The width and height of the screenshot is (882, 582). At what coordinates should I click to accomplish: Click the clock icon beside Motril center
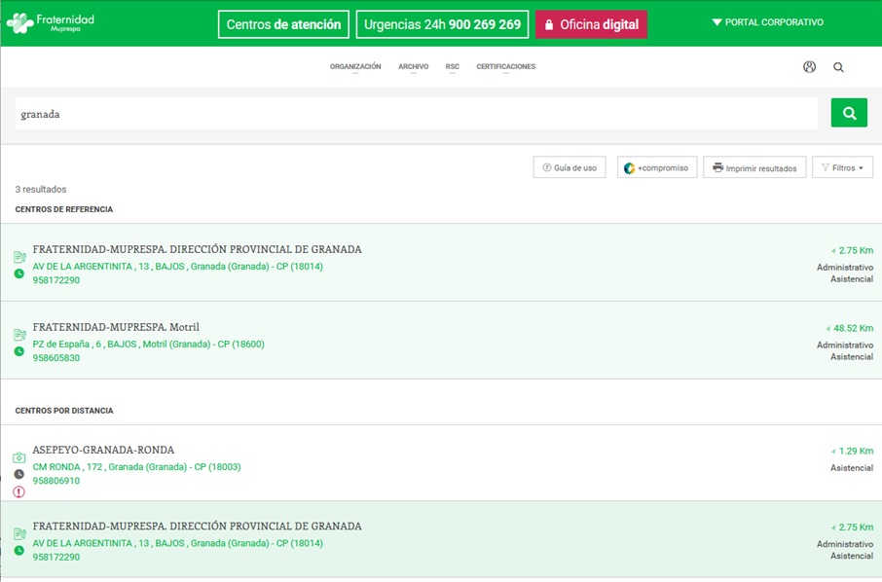coord(19,351)
